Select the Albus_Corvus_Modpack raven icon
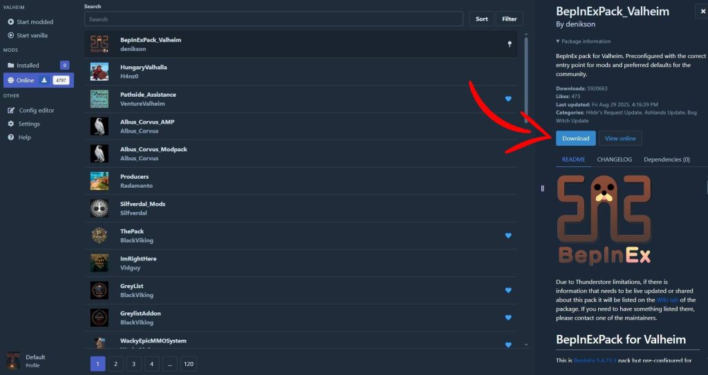 [100, 153]
